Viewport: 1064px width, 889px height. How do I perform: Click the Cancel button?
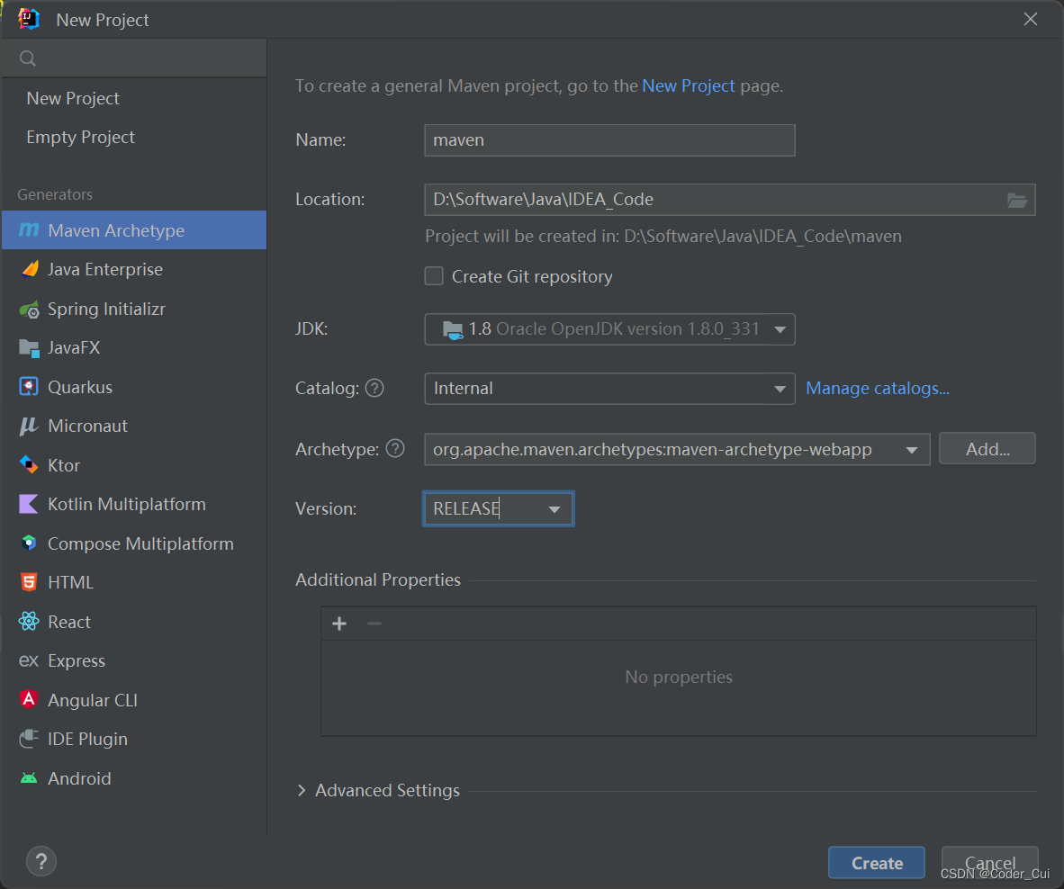tap(989, 863)
